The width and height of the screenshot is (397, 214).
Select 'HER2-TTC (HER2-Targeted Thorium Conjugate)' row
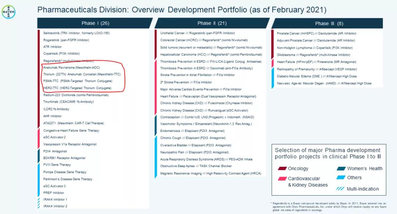[x=77, y=88]
